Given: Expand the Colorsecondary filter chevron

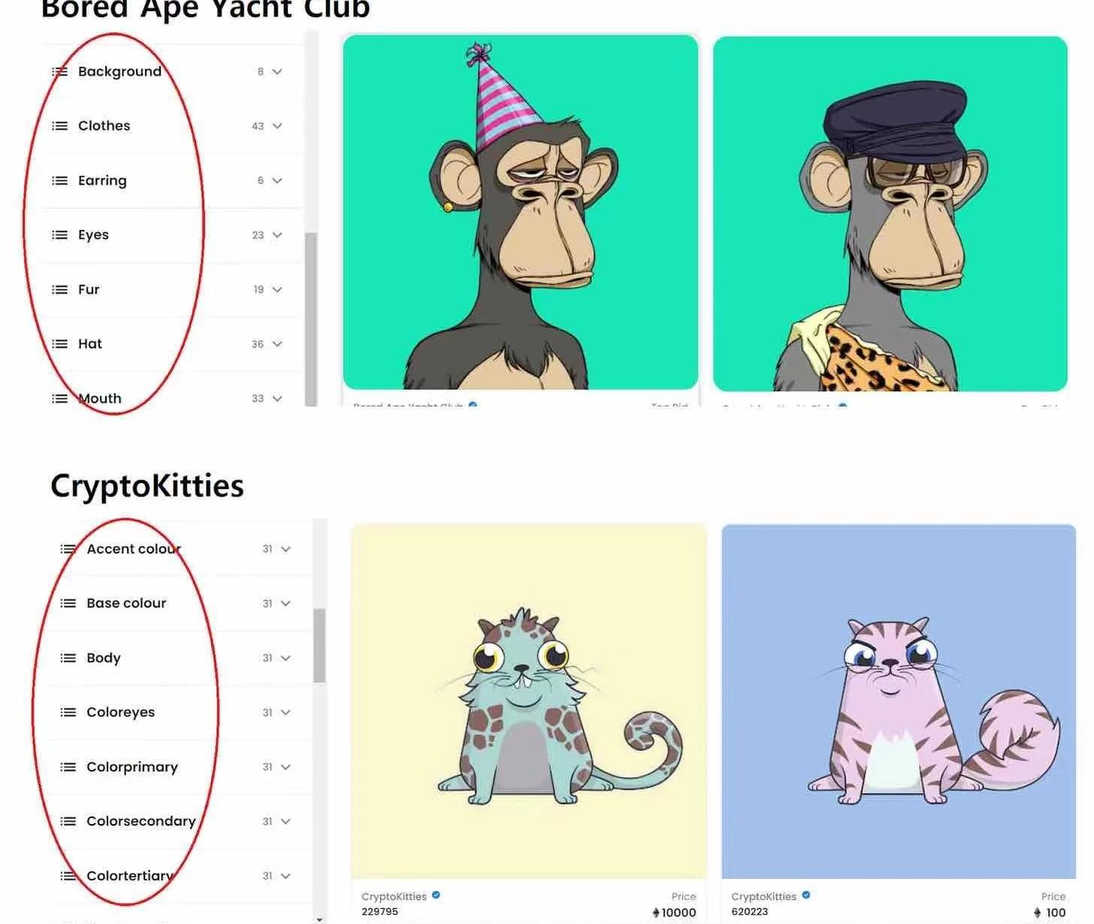Looking at the screenshot, I should [286, 821].
